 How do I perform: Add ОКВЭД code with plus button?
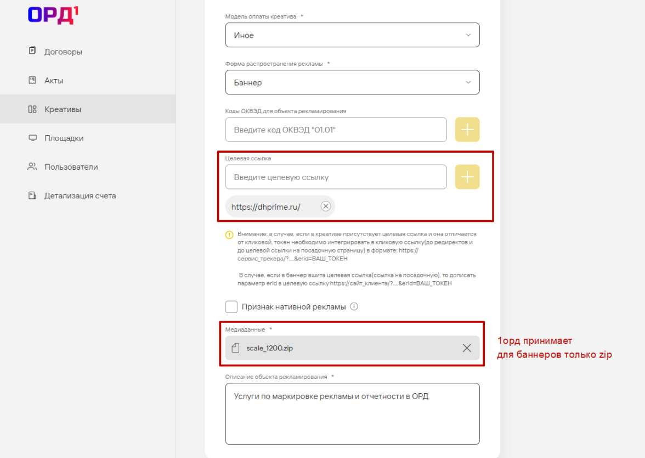[x=467, y=130]
